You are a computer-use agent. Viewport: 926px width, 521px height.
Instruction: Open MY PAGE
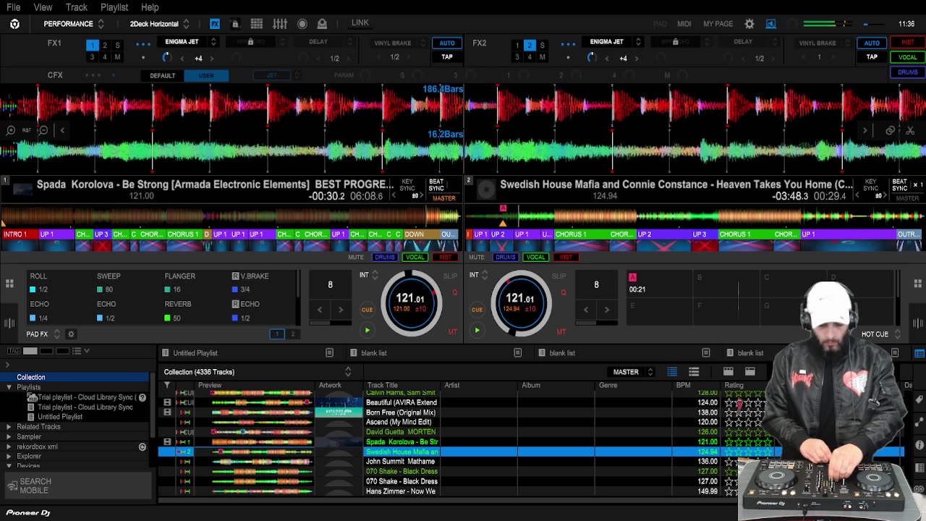point(718,24)
